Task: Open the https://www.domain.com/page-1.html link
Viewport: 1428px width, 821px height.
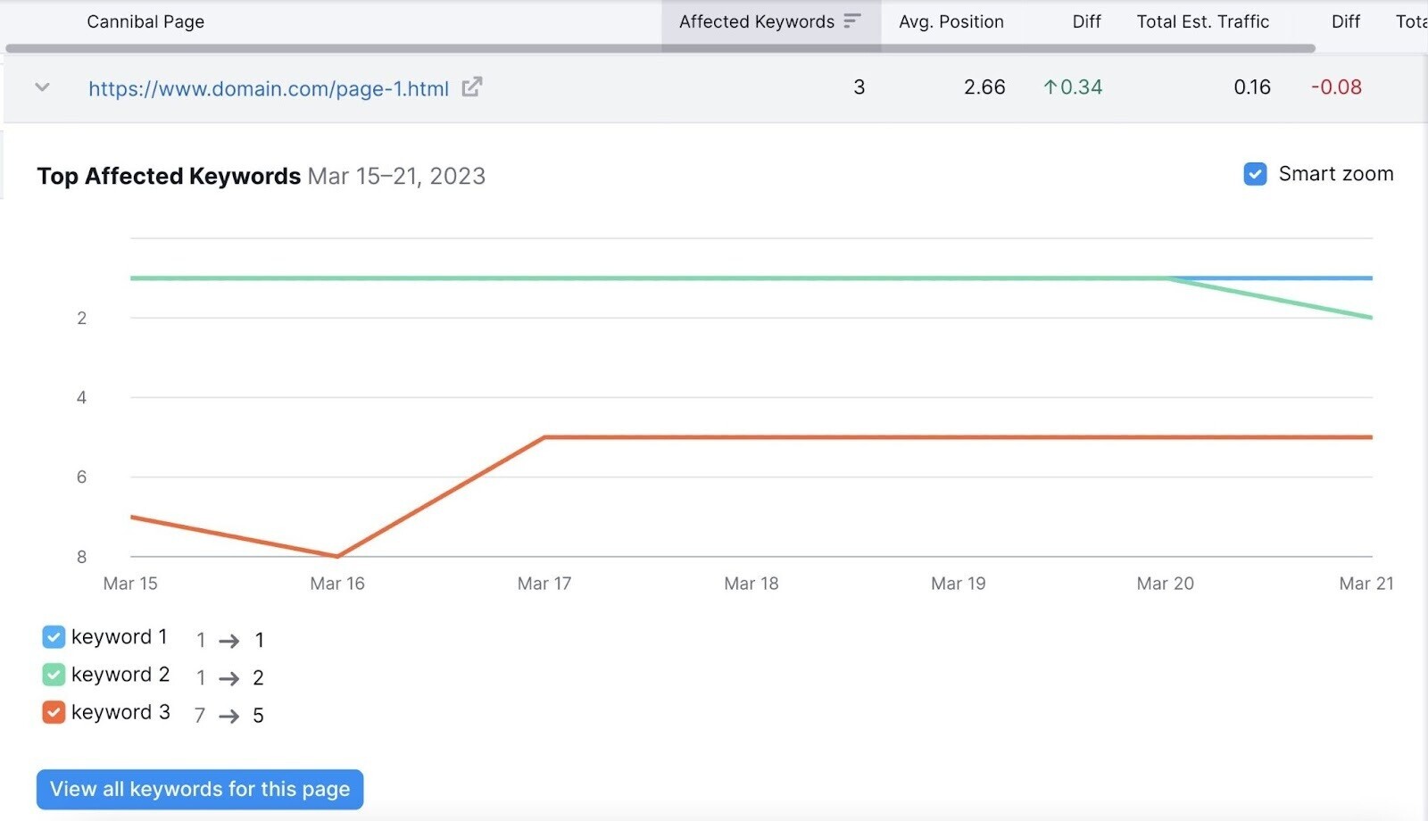Action: coord(268,87)
